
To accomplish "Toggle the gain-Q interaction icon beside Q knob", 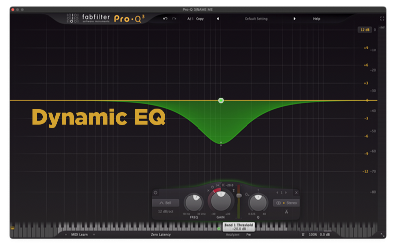I will [x=247, y=194].
